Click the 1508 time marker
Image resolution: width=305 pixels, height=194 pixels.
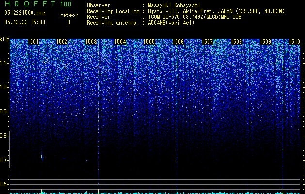[x=236, y=42]
